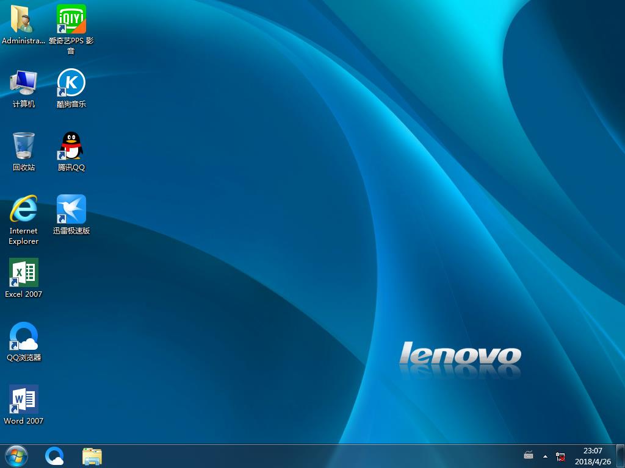Select the Excel 2007 desktop shortcut
The image size is (625, 468).
click(x=23, y=273)
